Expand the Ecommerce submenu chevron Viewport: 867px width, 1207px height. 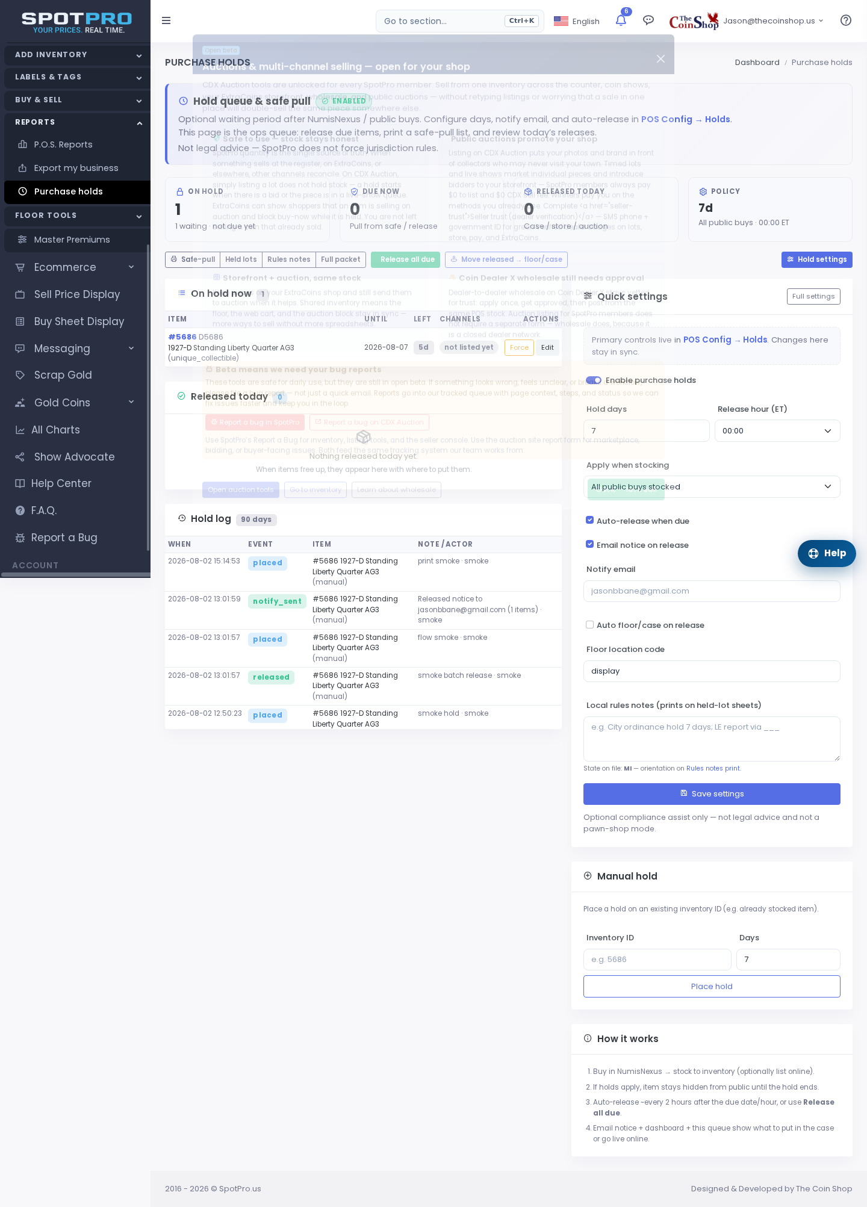pyautogui.click(x=131, y=267)
